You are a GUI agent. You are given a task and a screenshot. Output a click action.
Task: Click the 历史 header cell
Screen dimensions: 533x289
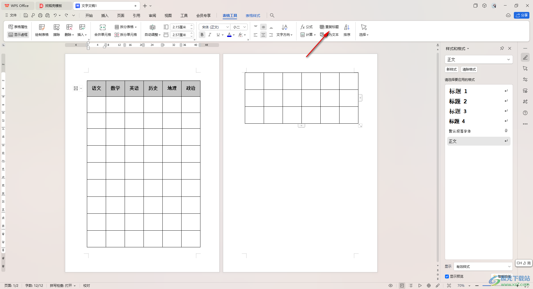click(153, 88)
